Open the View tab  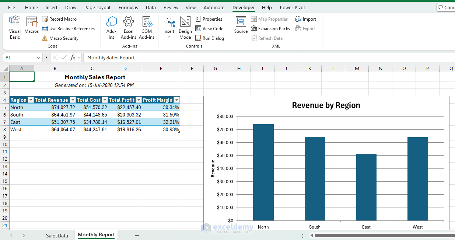190,7
